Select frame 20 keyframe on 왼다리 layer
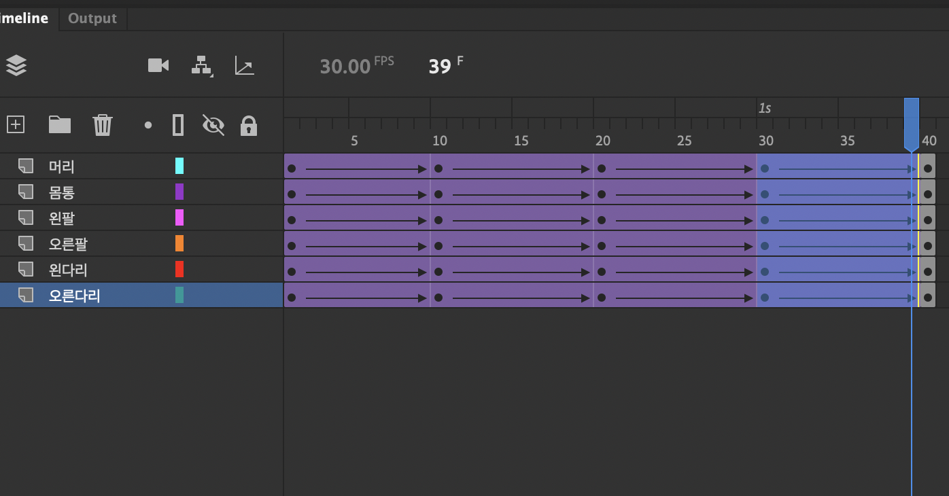The height and width of the screenshot is (496, 949). [602, 272]
